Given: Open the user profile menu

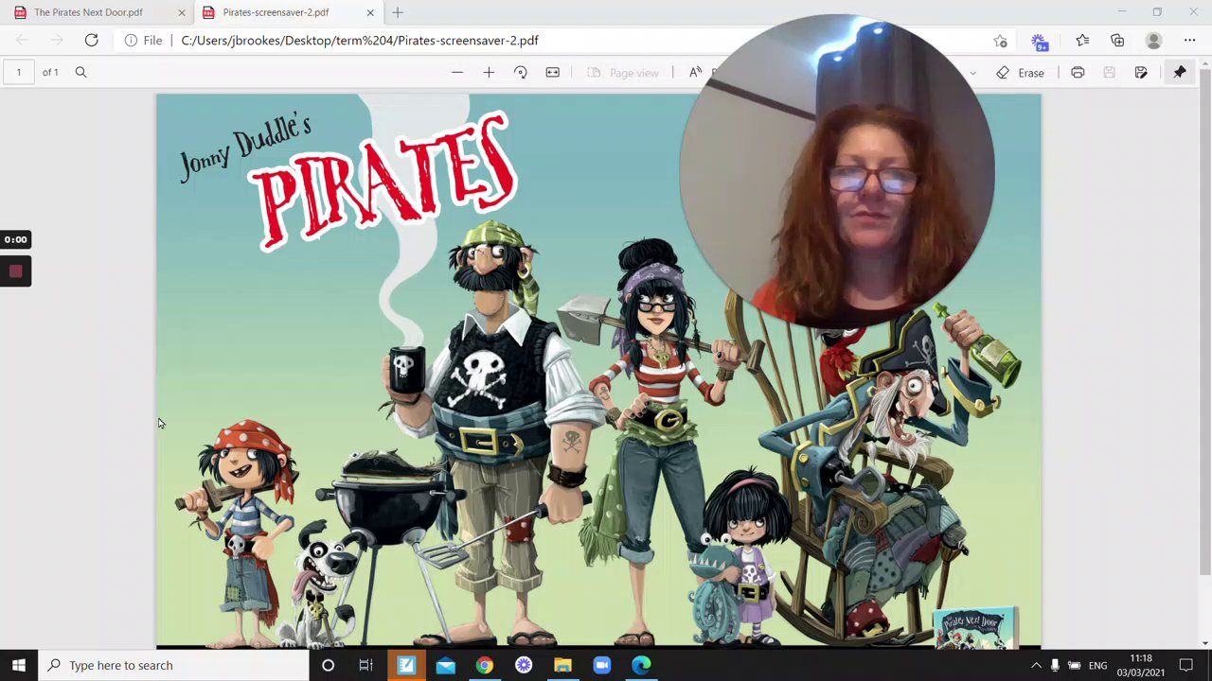Looking at the screenshot, I should pyautogui.click(x=1153, y=40).
